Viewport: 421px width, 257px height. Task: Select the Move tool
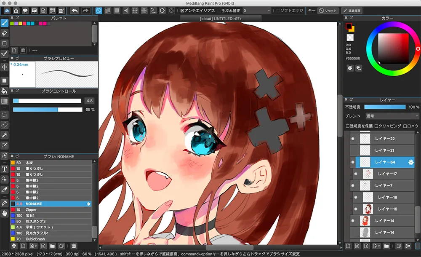pyautogui.click(x=5, y=67)
